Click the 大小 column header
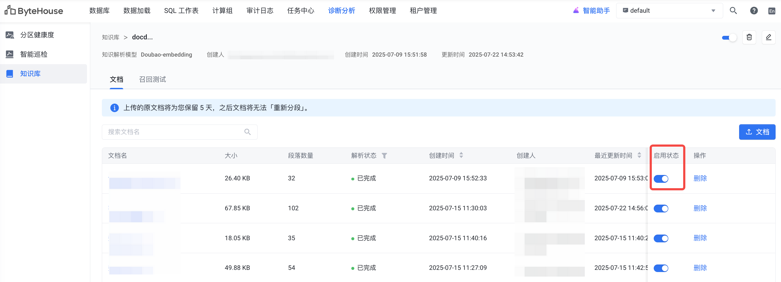This screenshot has width=781, height=282. coord(231,156)
